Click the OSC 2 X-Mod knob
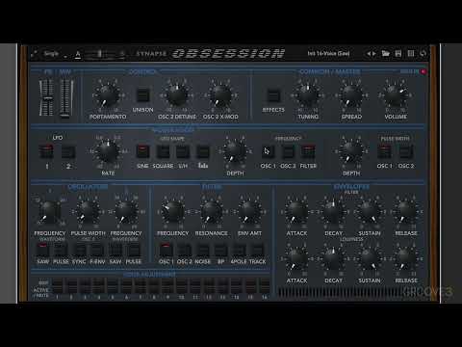The width and height of the screenshot is (462, 347). pyautogui.click(x=220, y=95)
